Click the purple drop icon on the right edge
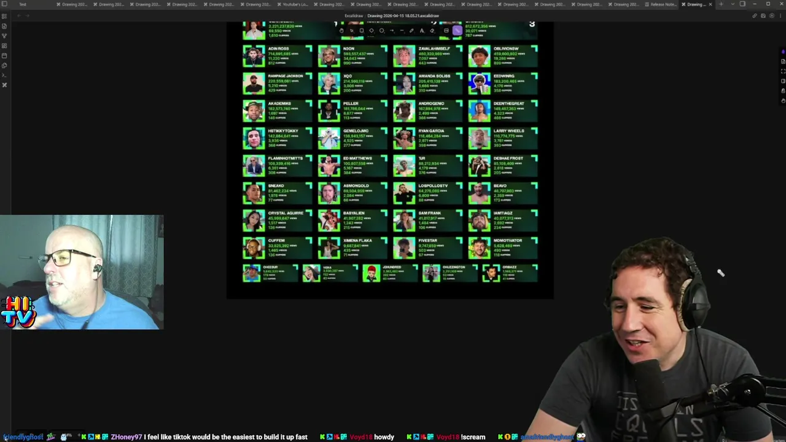Image resolution: width=786 pixels, height=442 pixels. pyautogui.click(x=783, y=52)
